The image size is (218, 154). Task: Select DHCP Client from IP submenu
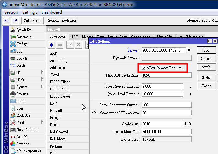[68, 82]
